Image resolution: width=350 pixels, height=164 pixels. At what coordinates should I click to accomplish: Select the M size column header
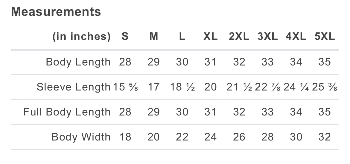(153, 36)
